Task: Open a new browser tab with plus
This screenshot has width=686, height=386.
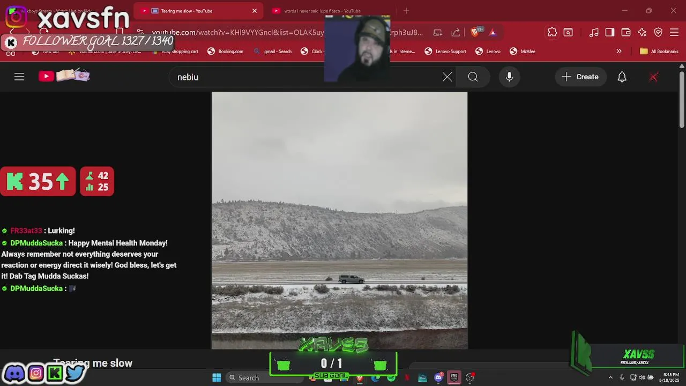Action: coord(406,11)
